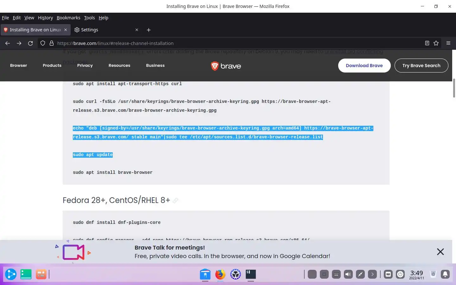Image resolution: width=456 pixels, height=285 pixels.
Task: Click 'sudo apt install brave-browser' command
Action: (113, 173)
